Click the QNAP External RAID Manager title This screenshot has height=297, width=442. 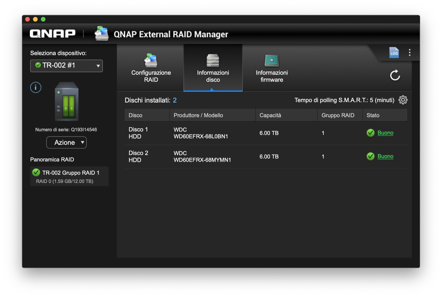click(x=171, y=34)
